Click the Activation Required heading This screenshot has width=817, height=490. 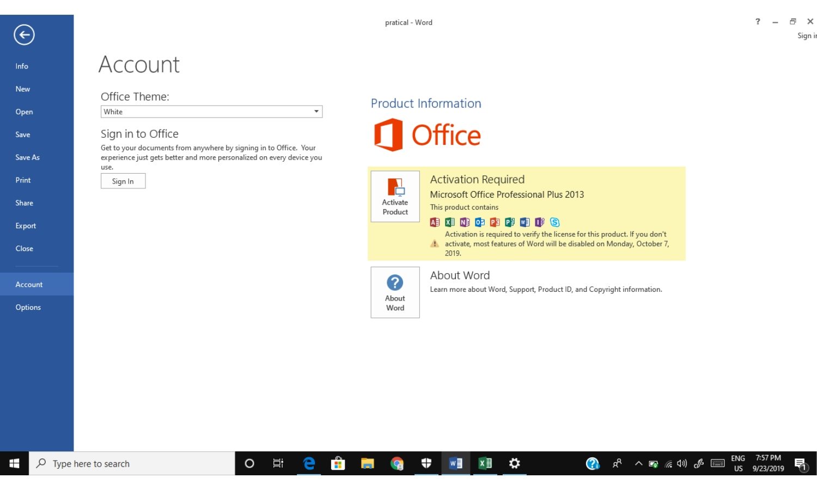477,180
